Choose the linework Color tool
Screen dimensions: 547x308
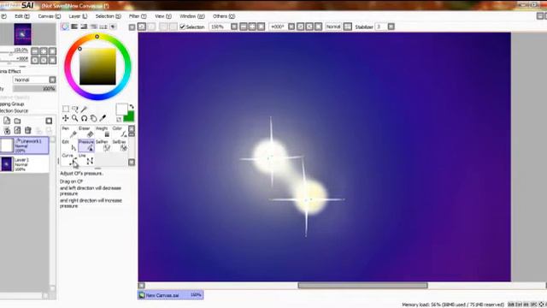pyautogui.click(x=120, y=132)
